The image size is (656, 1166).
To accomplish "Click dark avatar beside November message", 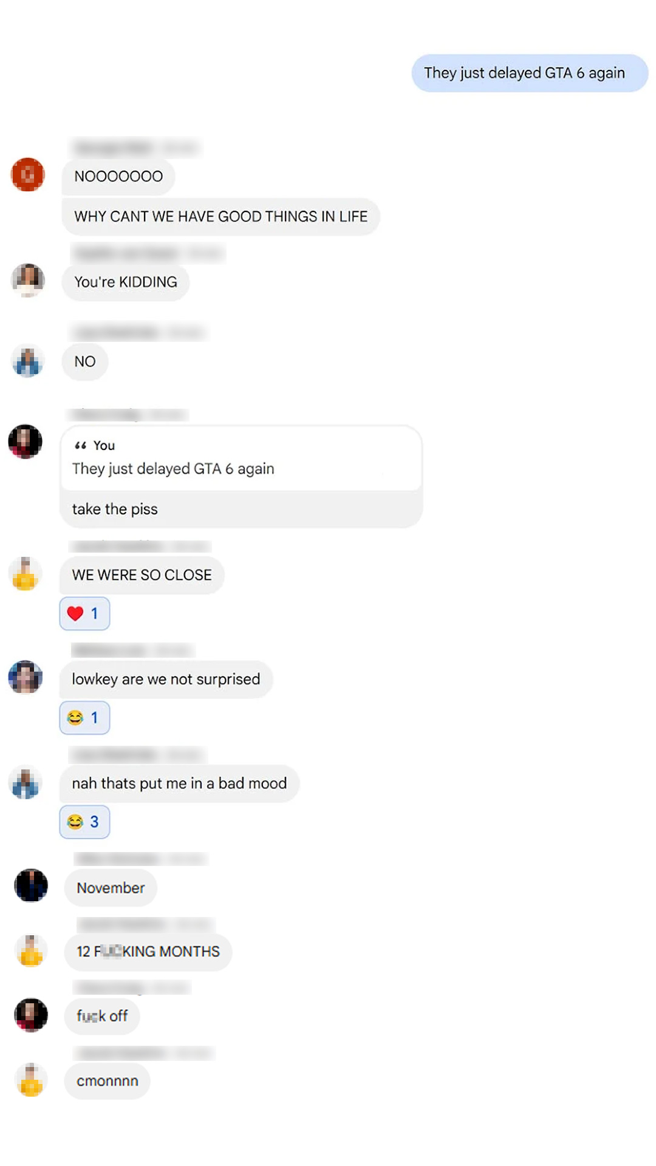I will (31, 885).
